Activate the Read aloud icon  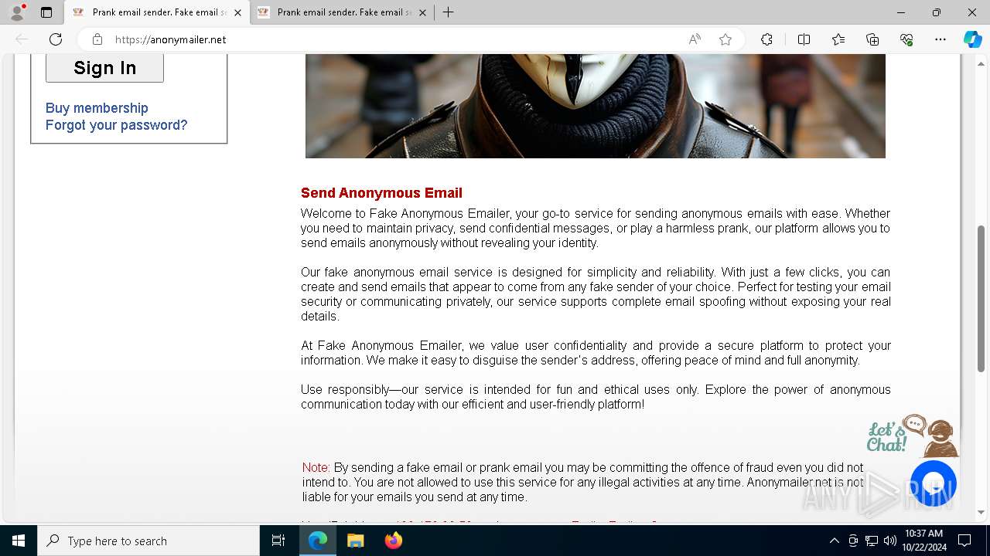[695, 39]
